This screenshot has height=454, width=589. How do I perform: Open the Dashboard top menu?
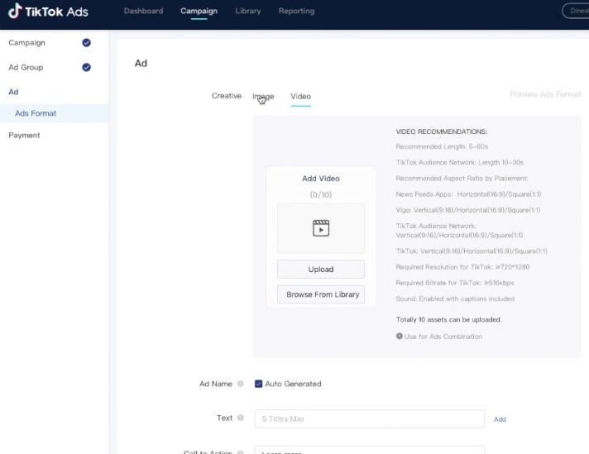pyautogui.click(x=143, y=12)
